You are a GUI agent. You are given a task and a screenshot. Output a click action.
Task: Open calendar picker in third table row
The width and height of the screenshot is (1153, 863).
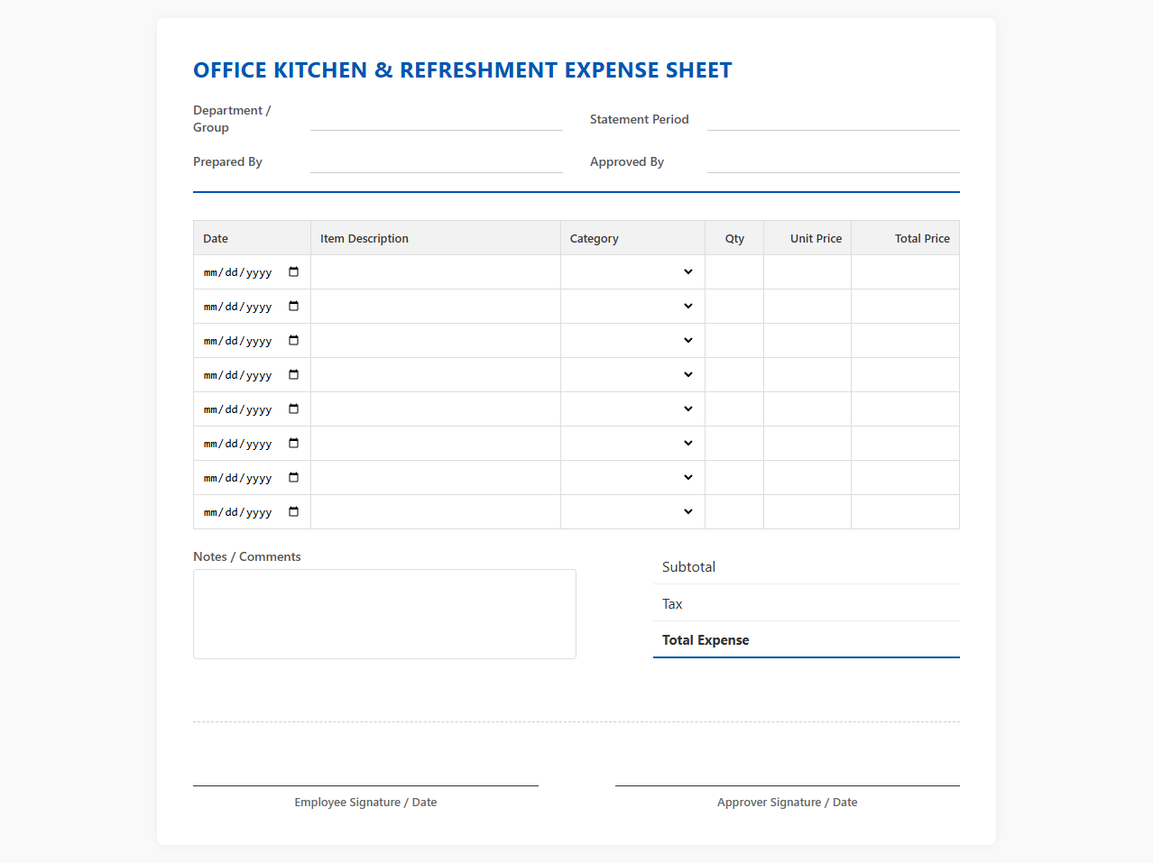pos(293,340)
